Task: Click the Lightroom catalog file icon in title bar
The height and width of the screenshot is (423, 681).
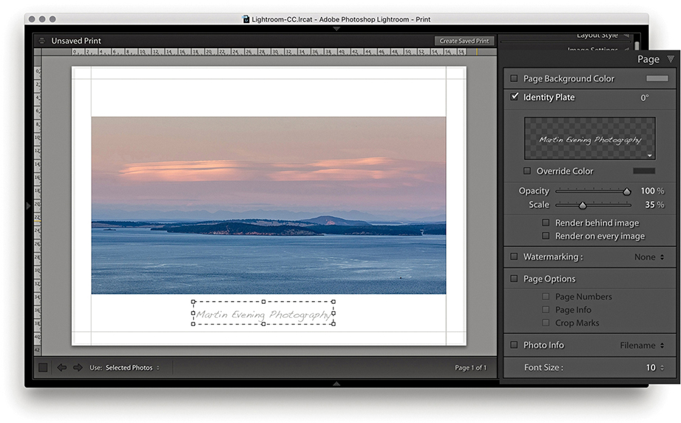Action: [246, 19]
